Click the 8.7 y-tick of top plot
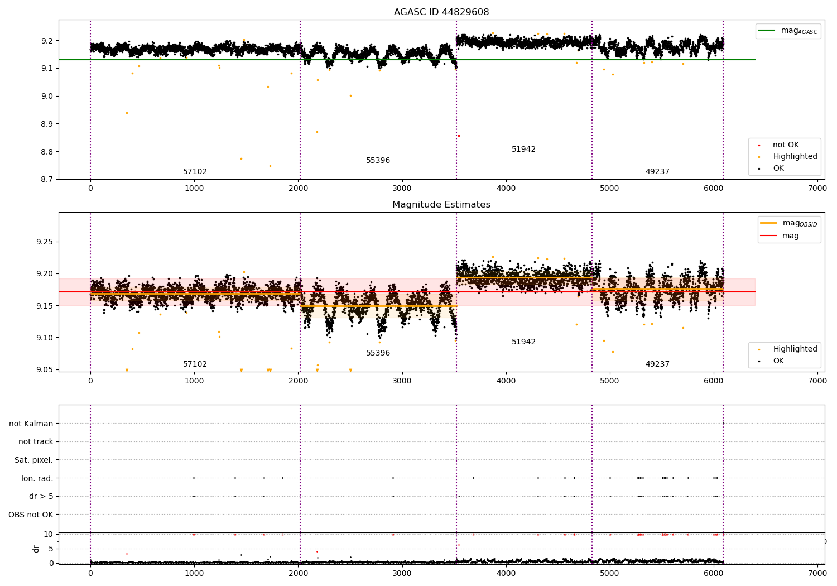 point(47,180)
